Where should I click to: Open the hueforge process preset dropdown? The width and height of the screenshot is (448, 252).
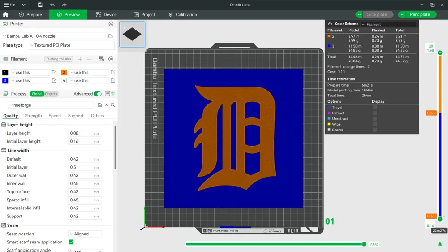[x=51, y=105]
